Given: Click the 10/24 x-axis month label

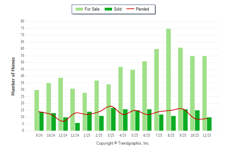Looking at the screenshot, I should point(51,135).
